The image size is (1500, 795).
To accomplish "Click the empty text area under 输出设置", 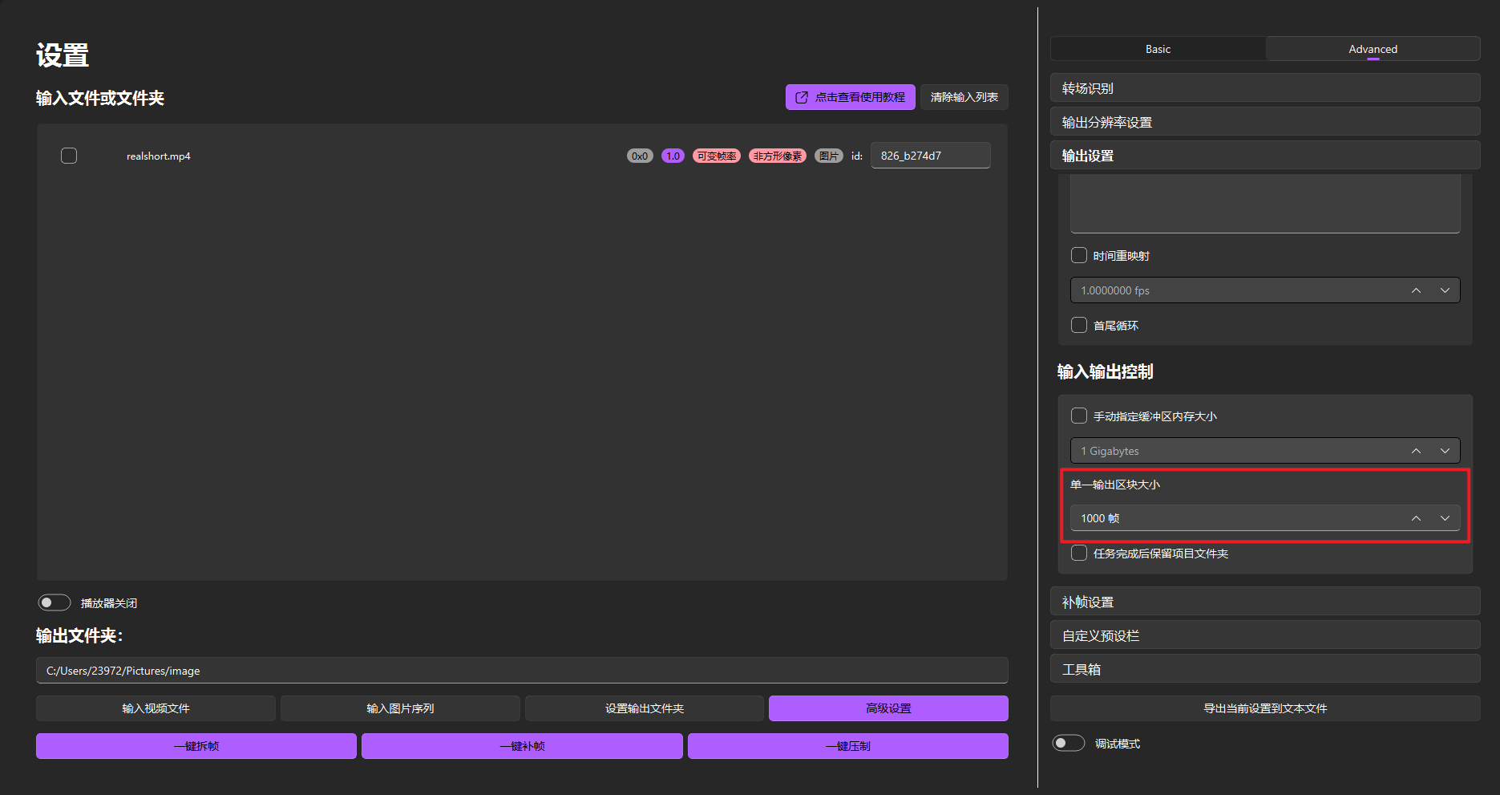I will coord(1265,204).
